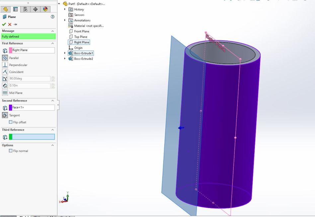Expand the History folder in tree
This screenshot has width=315, height=217.
pos(65,9)
